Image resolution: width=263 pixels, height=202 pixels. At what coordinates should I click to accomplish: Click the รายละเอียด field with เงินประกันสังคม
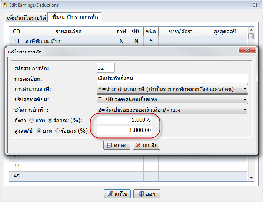(x=172, y=78)
